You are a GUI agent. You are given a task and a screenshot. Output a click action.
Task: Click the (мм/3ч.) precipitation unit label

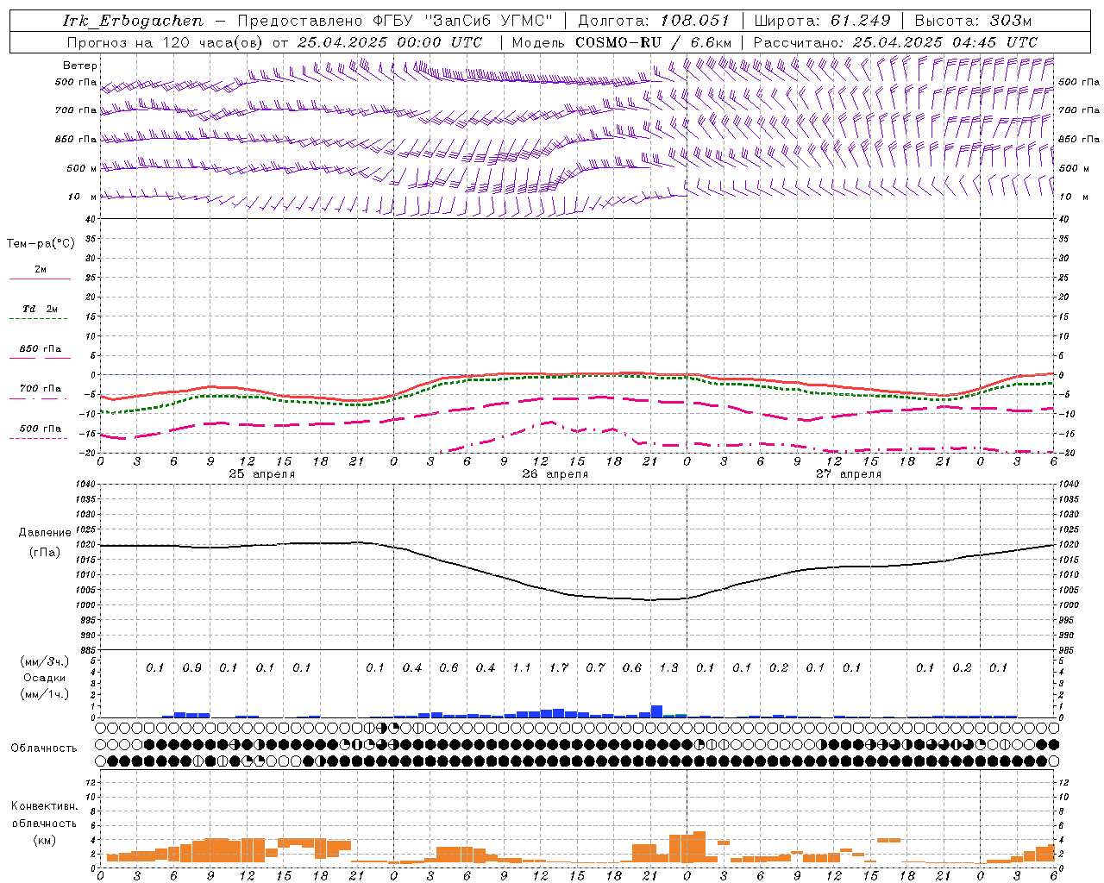44,661
